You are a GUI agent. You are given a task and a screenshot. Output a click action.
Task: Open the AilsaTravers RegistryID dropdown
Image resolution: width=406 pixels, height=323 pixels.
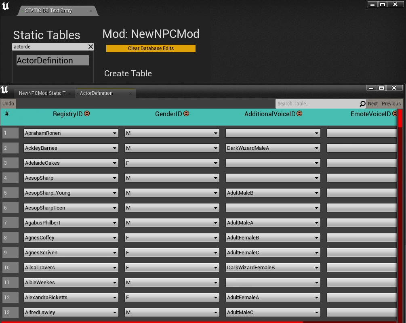pyautogui.click(x=71, y=267)
